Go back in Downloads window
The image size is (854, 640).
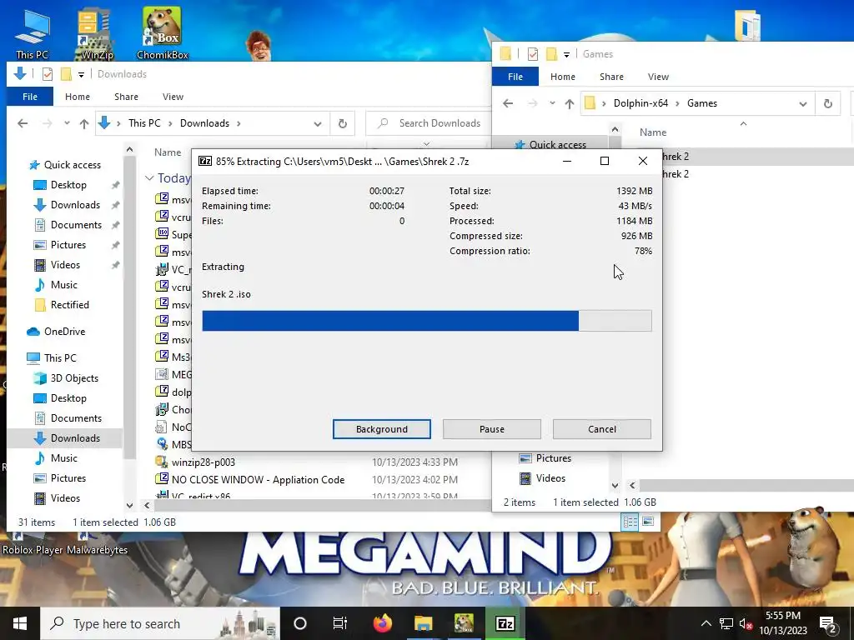pyautogui.click(x=23, y=123)
